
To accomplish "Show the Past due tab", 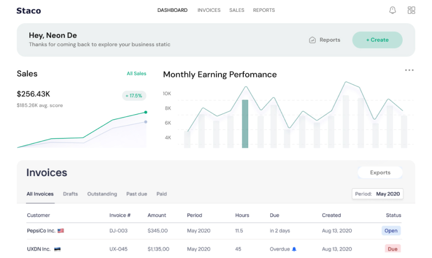I will (x=137, y=194).
